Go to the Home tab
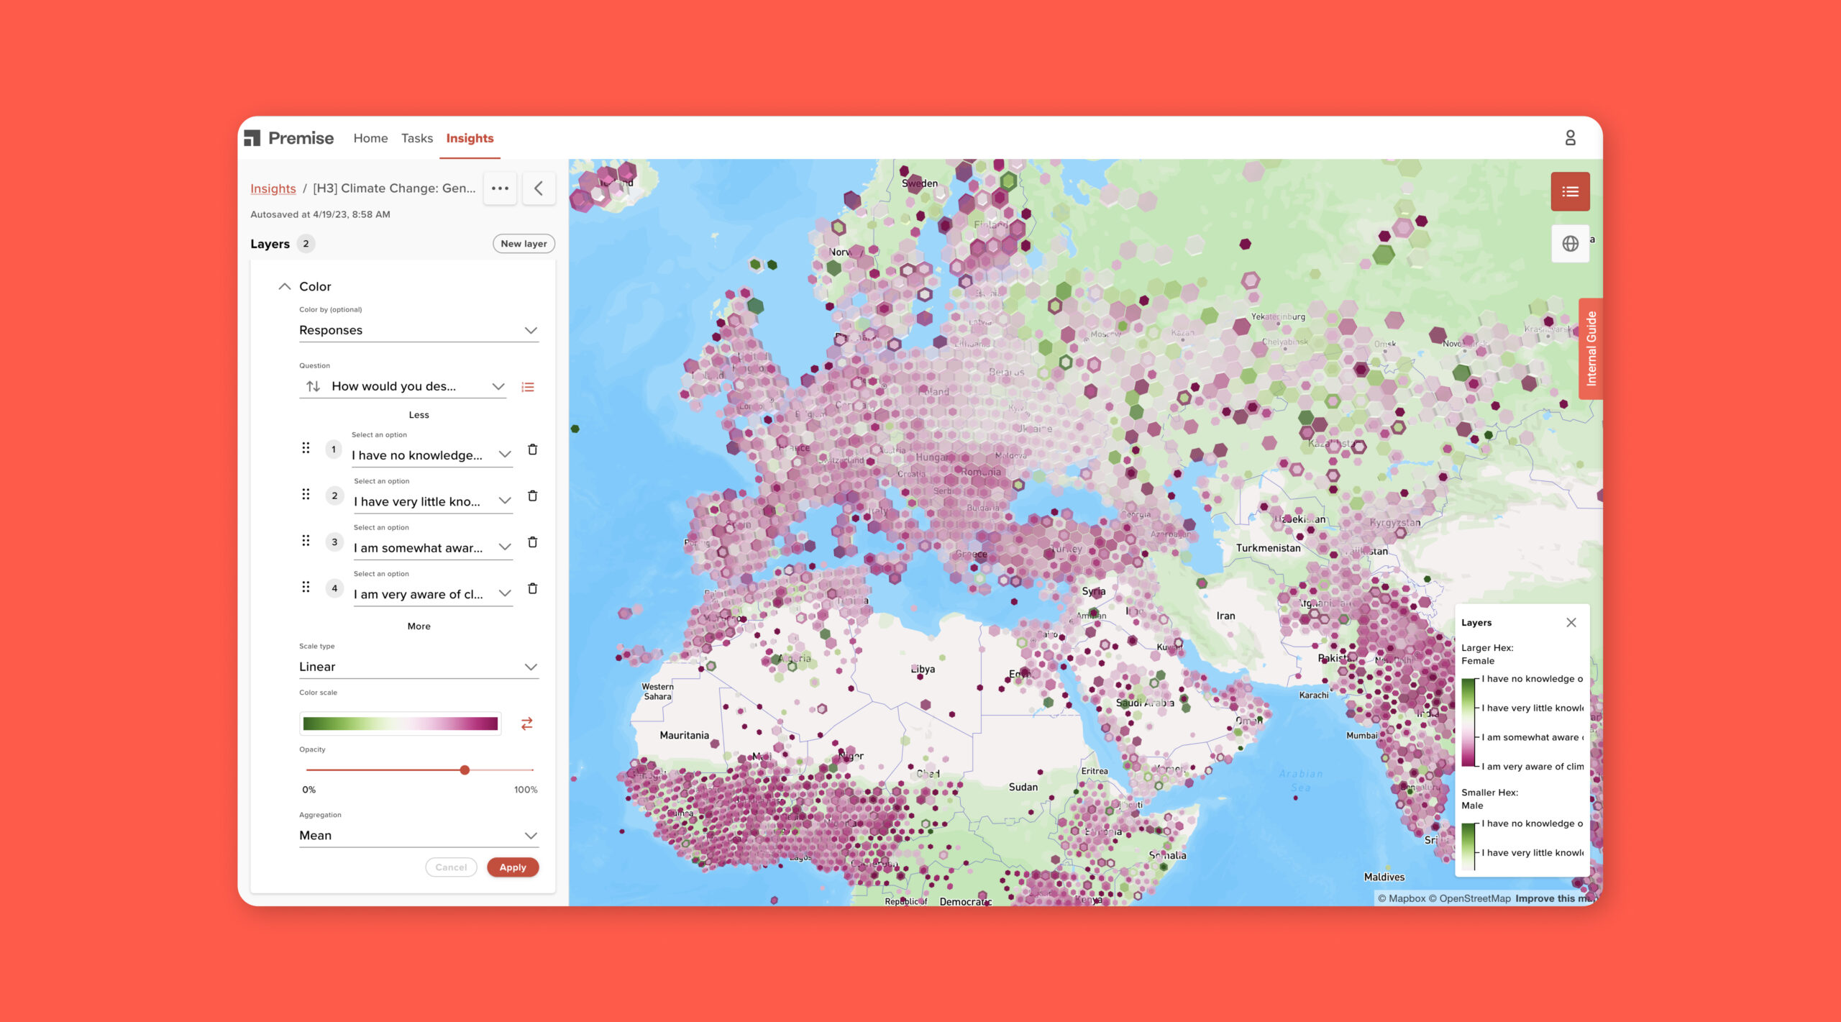The height and width of the screenshot is (1022, 1841). pyautogui.click(x=370, y=138)
